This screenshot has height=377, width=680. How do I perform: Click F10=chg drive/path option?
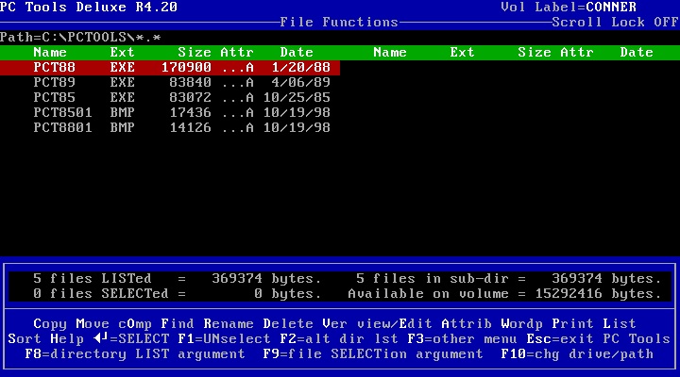[577, 353]
